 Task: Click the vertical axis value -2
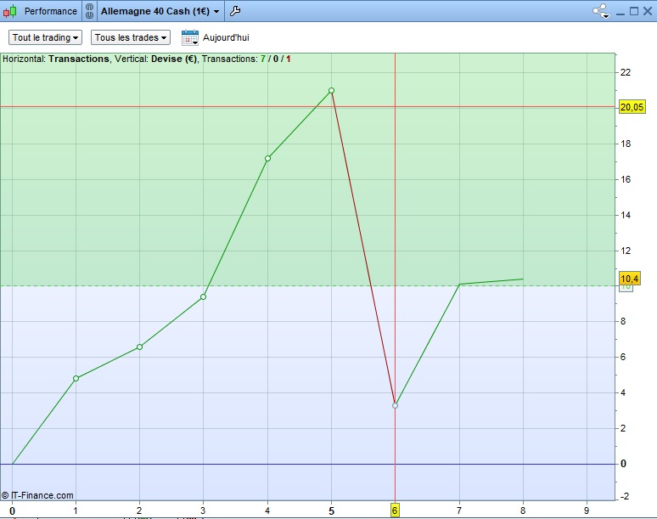coord(624,496)
